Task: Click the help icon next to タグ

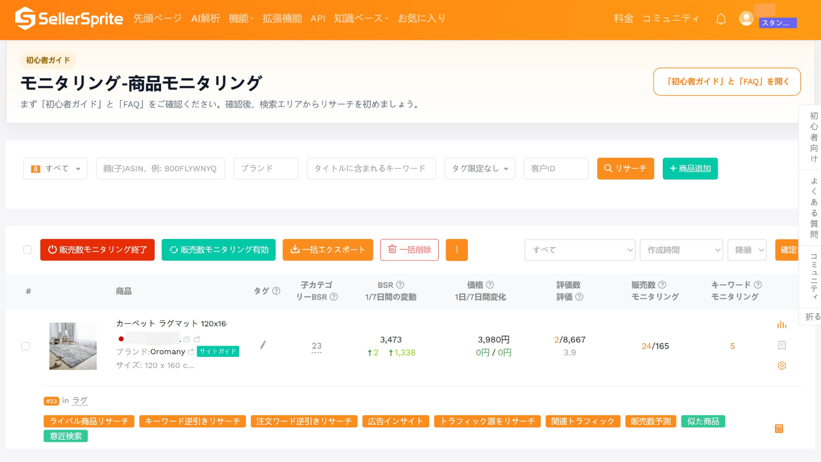Action: pyautogui.click(x=276, y=291)
